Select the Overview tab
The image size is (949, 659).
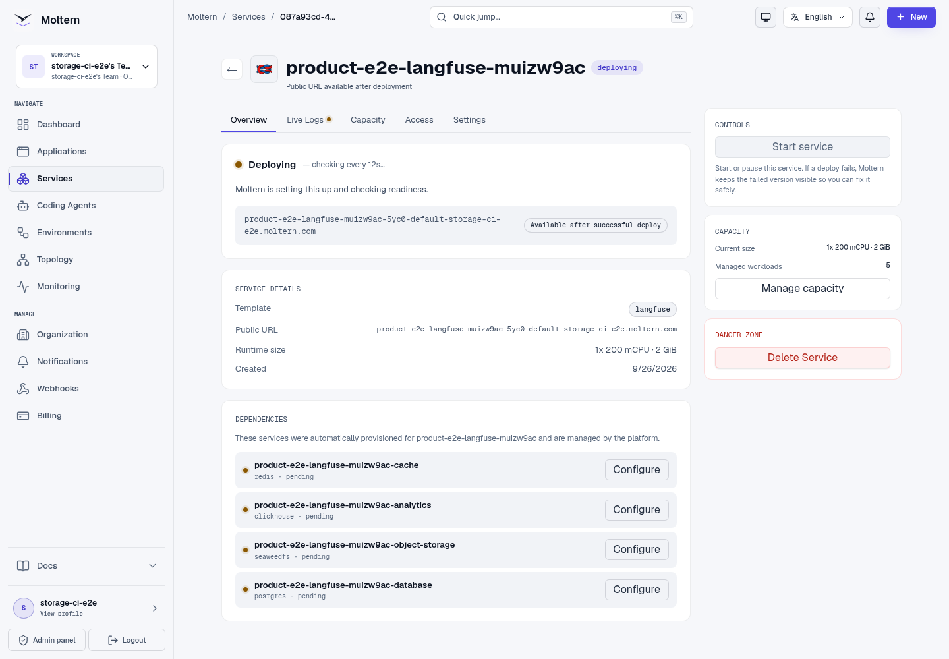(248, 120)
